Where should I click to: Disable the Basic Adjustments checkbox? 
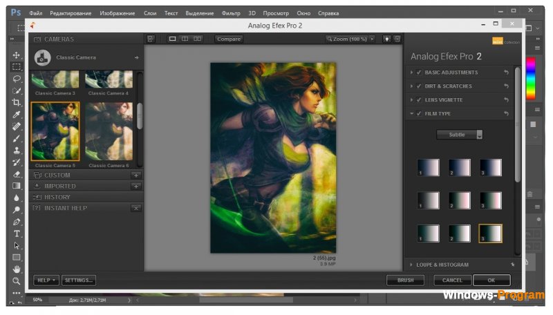tap(419, 73)
